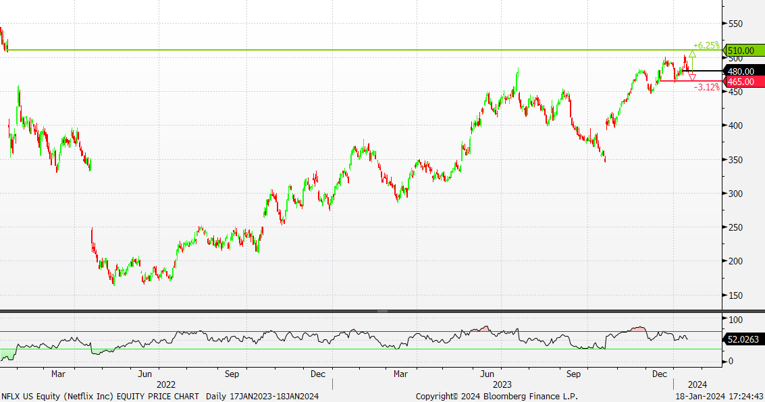Click the Bloomberg Finance L.P. copyright text
Screen dimensions: 765x402
click(497, 397)
